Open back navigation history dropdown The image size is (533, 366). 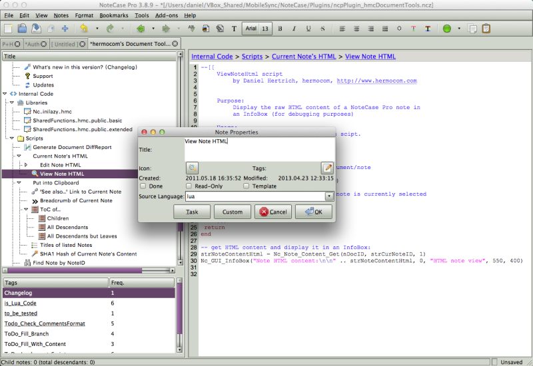point(153,29)
